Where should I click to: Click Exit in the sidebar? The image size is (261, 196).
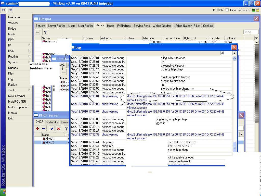click(x=10, y=118)
